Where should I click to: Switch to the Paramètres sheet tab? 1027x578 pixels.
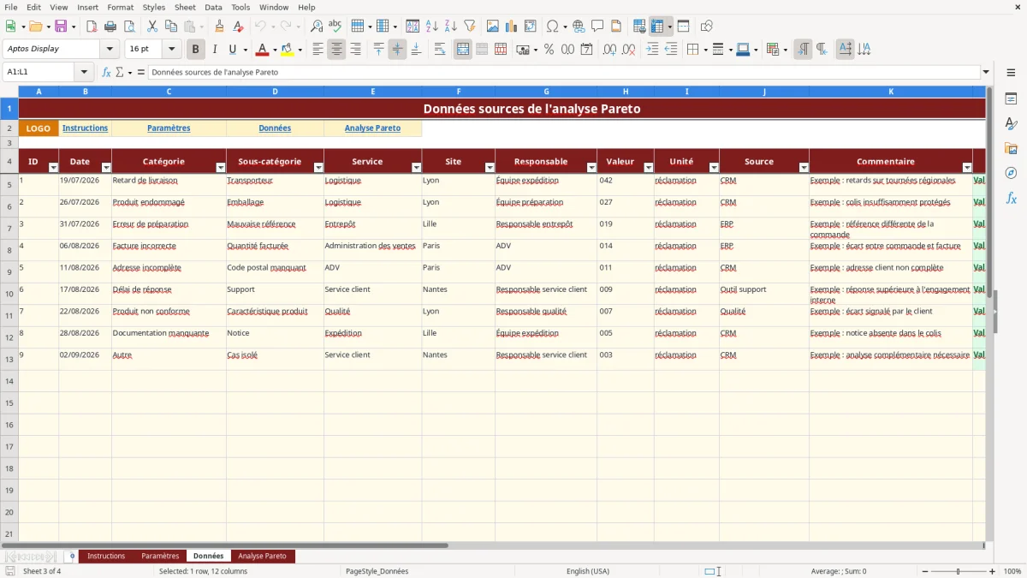pyautogui.click(x=160, y=557)
